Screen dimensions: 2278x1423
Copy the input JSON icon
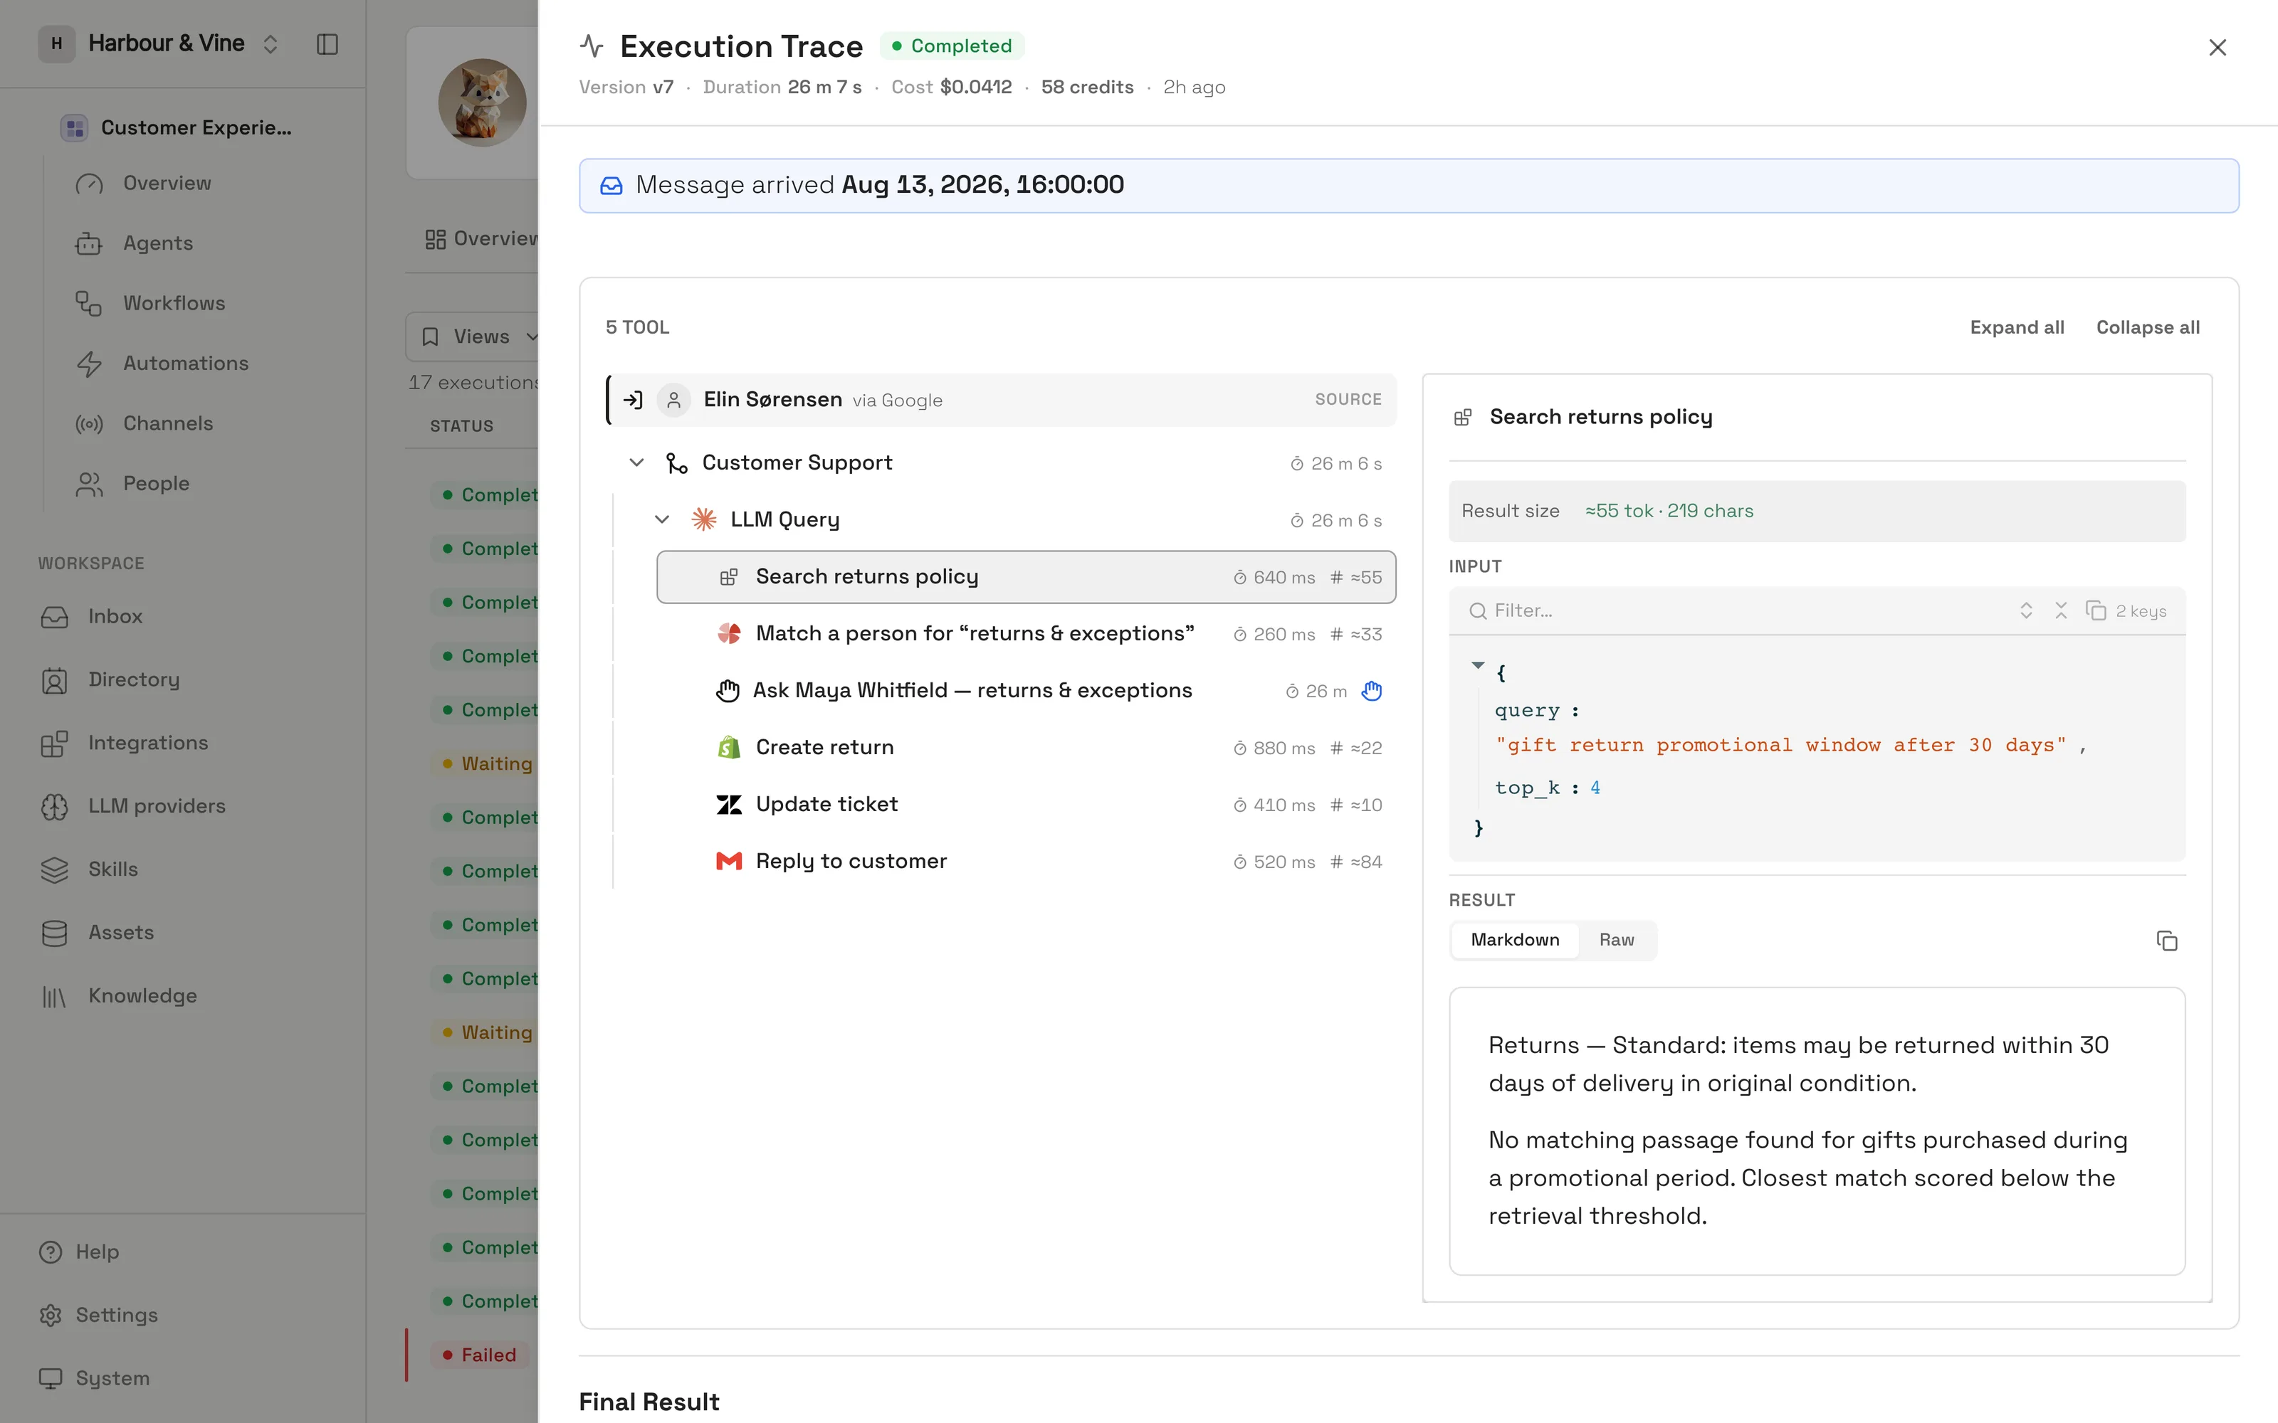(2095, 610)
